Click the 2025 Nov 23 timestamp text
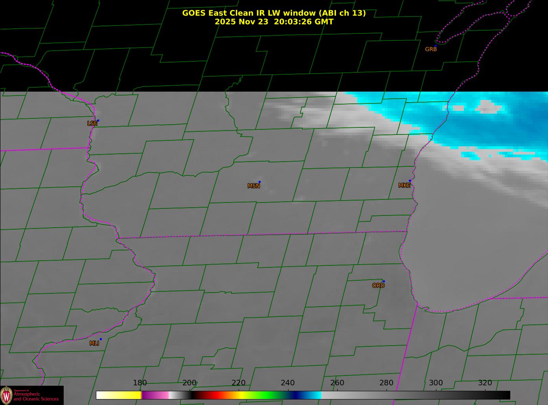Viewport: 548px width, 405px height. 274,22
